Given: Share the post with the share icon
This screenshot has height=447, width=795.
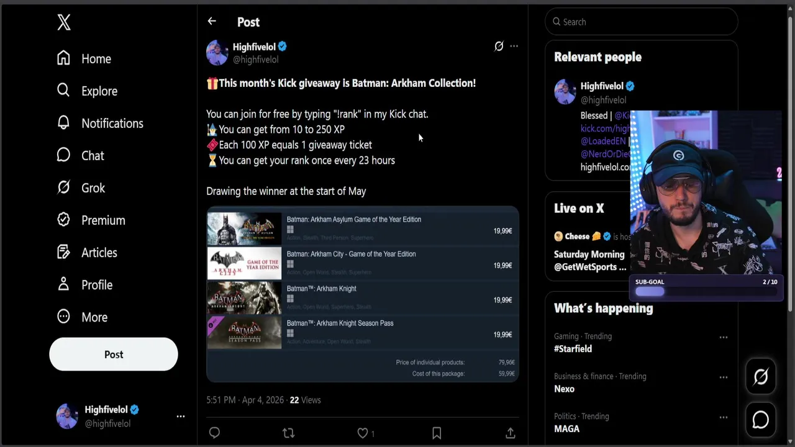Looking at the screenshot, I should pos(511,433).
